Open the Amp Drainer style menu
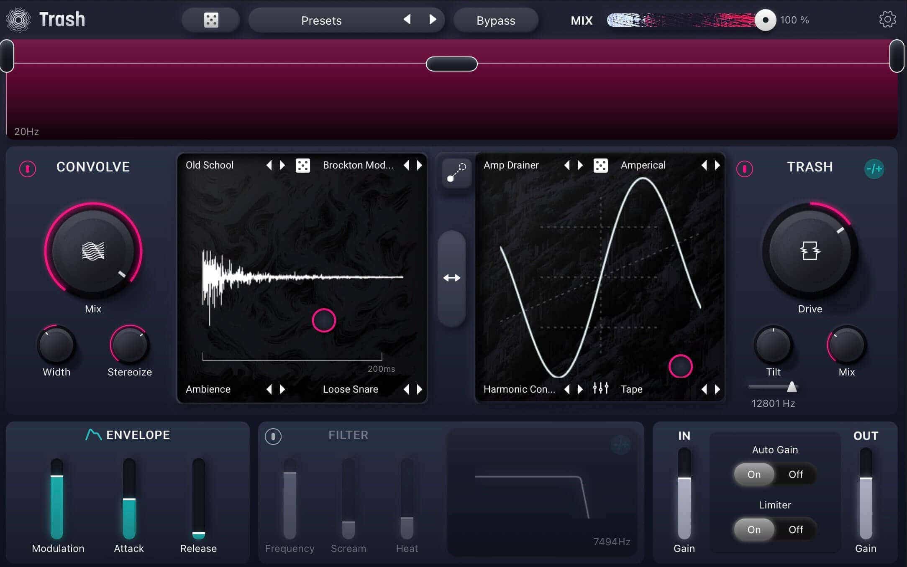The image size is (907, 567). (511, 165)
